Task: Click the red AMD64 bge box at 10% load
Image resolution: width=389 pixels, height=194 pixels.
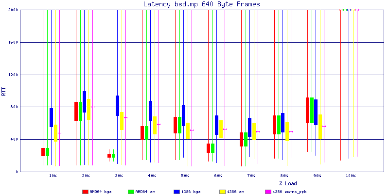Action: pyautogui.click(x=43, y=152)
